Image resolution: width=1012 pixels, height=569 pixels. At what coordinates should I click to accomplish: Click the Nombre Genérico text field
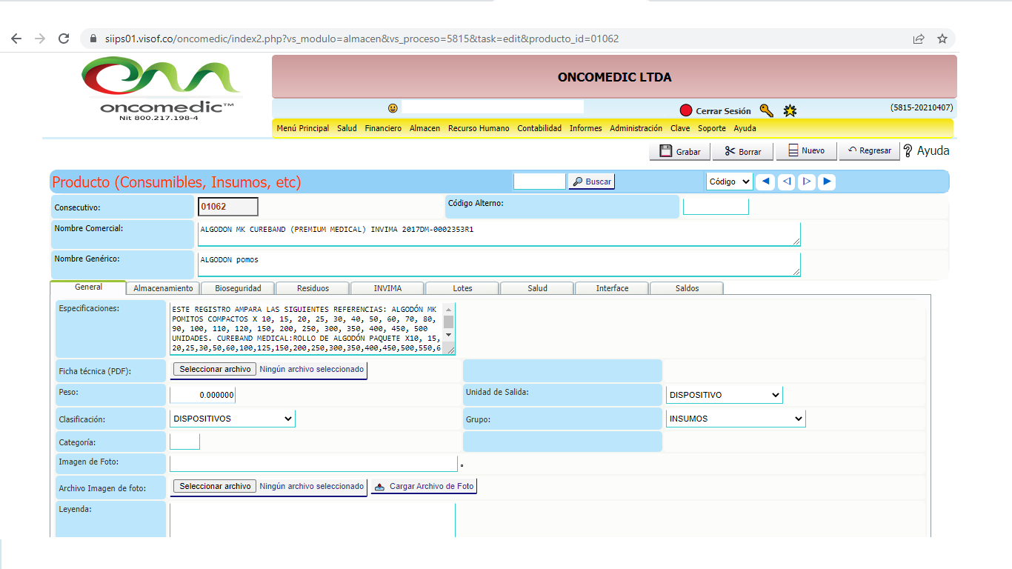(x=499, y=264)
